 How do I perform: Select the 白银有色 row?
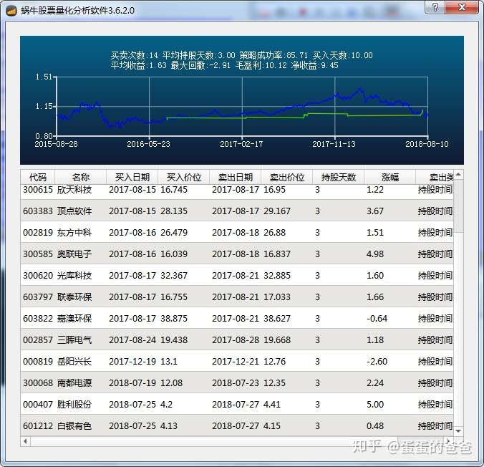237,425
